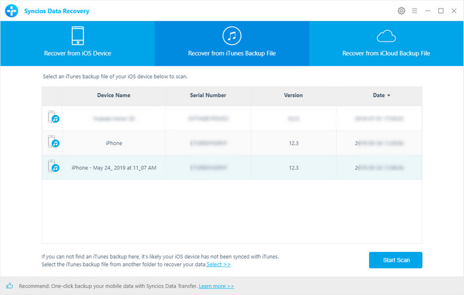Screen dimensions: 464x295
Task: Click the Serial Number column header
Action: [208, 95]
